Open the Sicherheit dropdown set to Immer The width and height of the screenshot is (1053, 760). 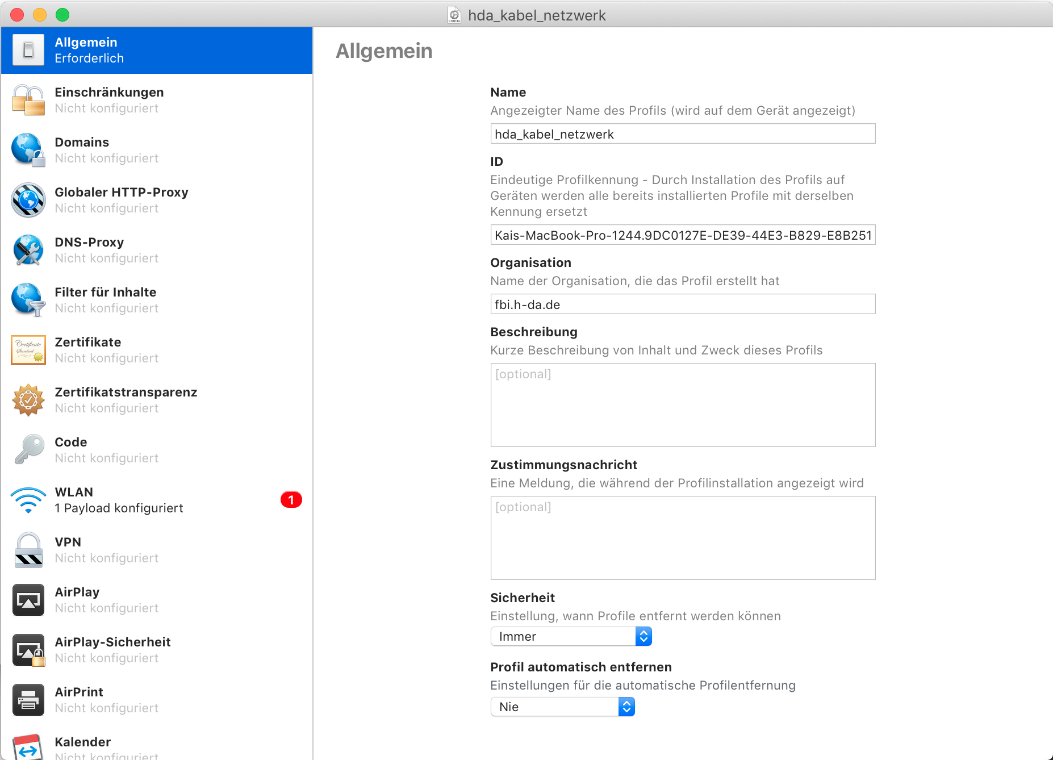point(570,636)
